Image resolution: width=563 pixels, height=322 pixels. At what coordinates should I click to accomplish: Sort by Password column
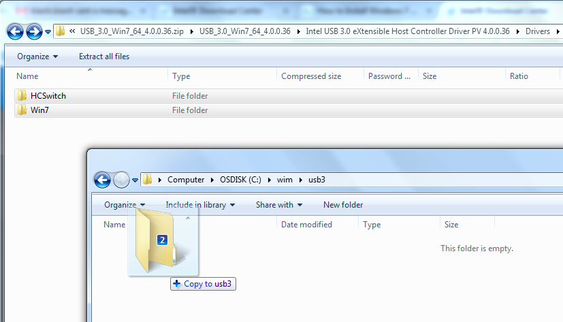coord(391,76)
